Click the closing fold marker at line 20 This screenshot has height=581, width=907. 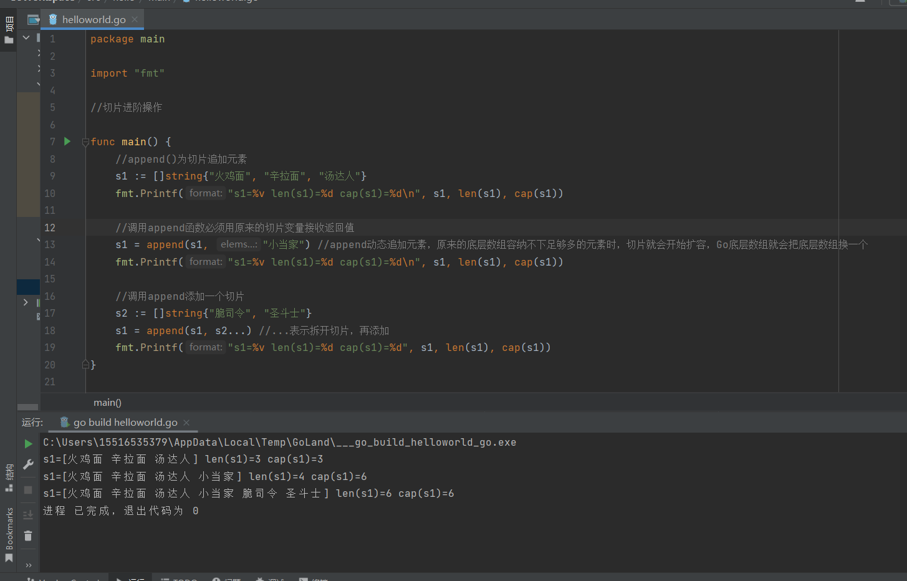85,364
